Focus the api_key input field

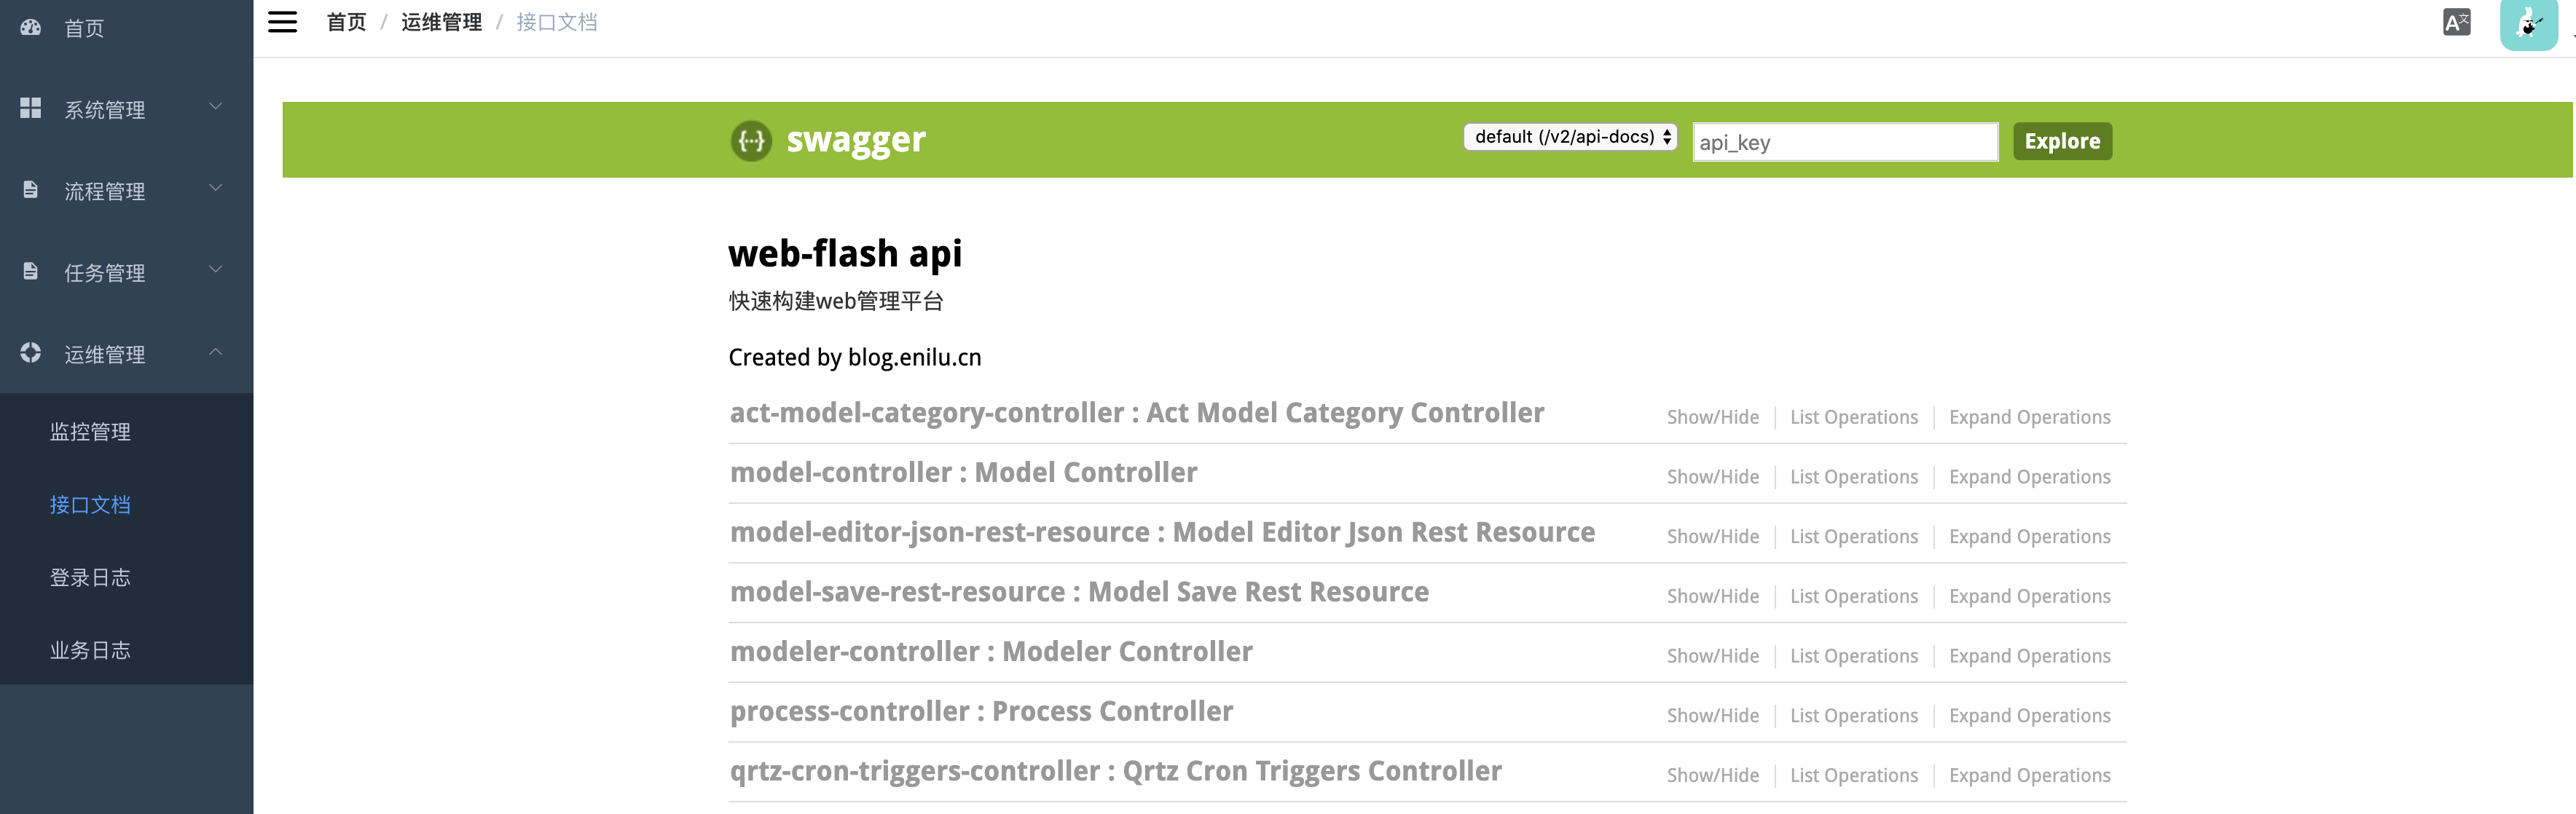[x=1844, y=142]
